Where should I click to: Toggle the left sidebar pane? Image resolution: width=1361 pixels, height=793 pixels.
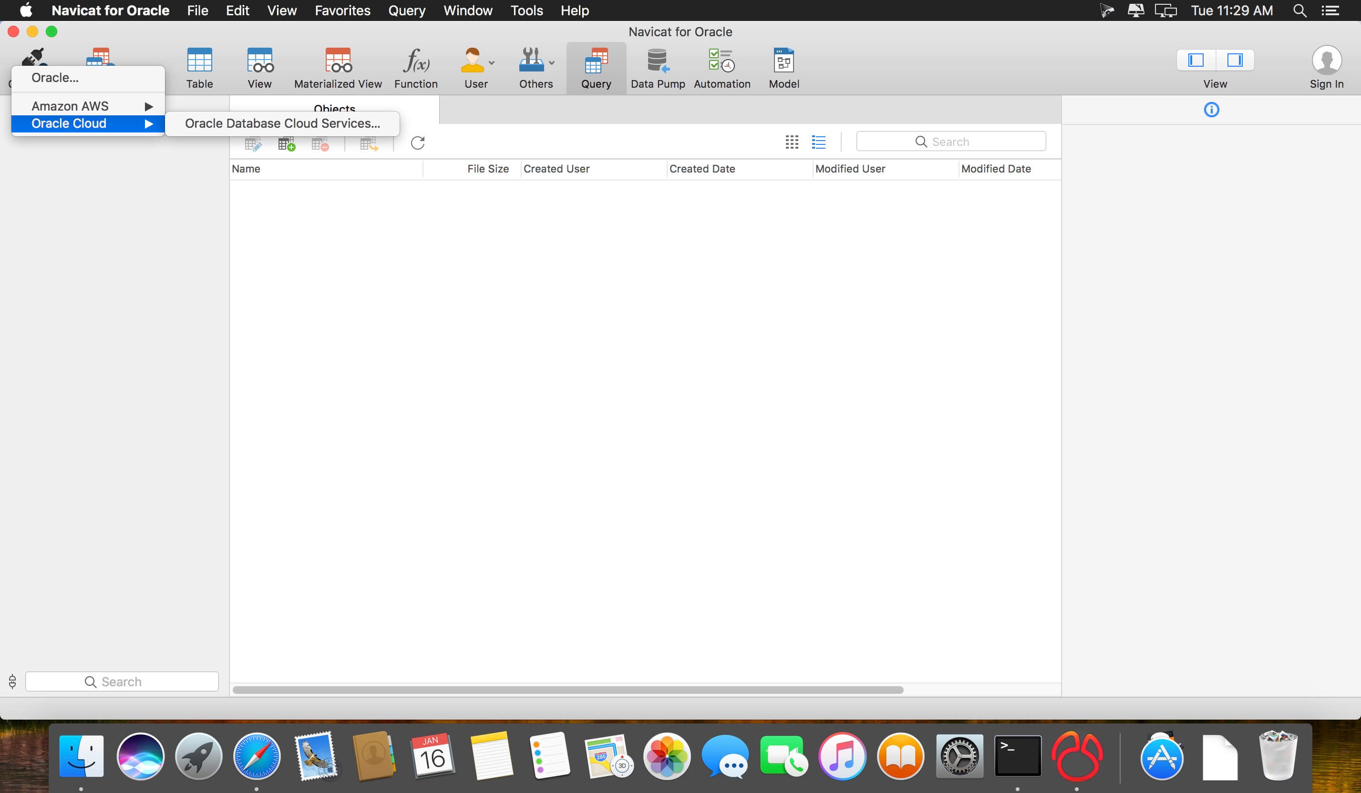pyautogui.click(x=1196, y=60)
